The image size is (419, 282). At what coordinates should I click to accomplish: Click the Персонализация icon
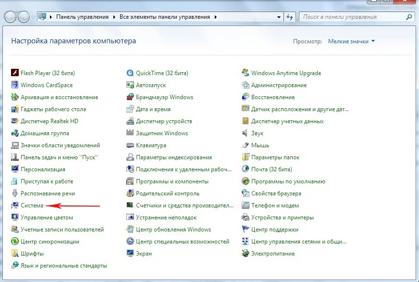[x=15, y=169]
